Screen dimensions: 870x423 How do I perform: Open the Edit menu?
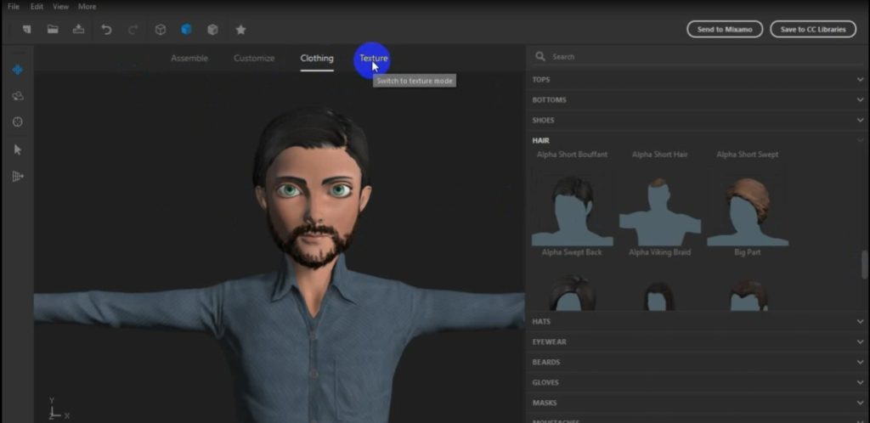[37, 7]
